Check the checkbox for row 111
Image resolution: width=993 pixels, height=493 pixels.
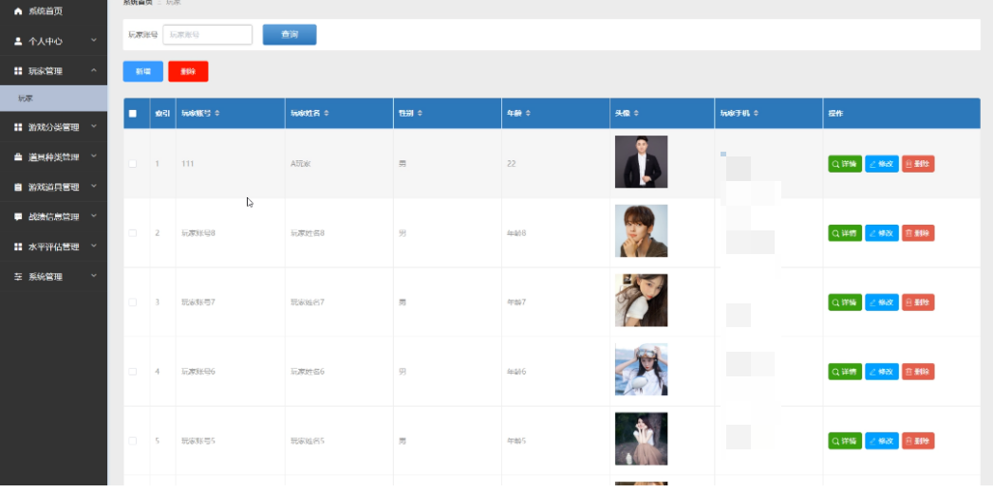(x=132, y=164)
